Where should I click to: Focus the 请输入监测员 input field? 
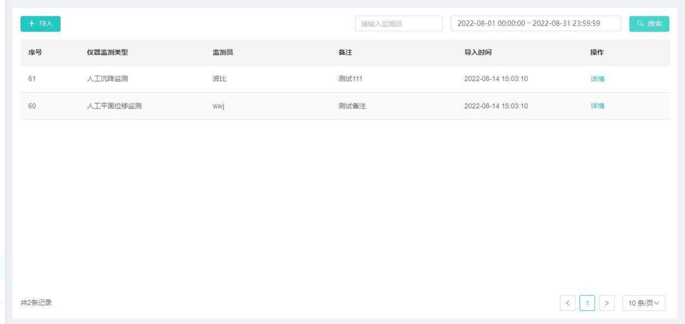(x=399, y=23)
